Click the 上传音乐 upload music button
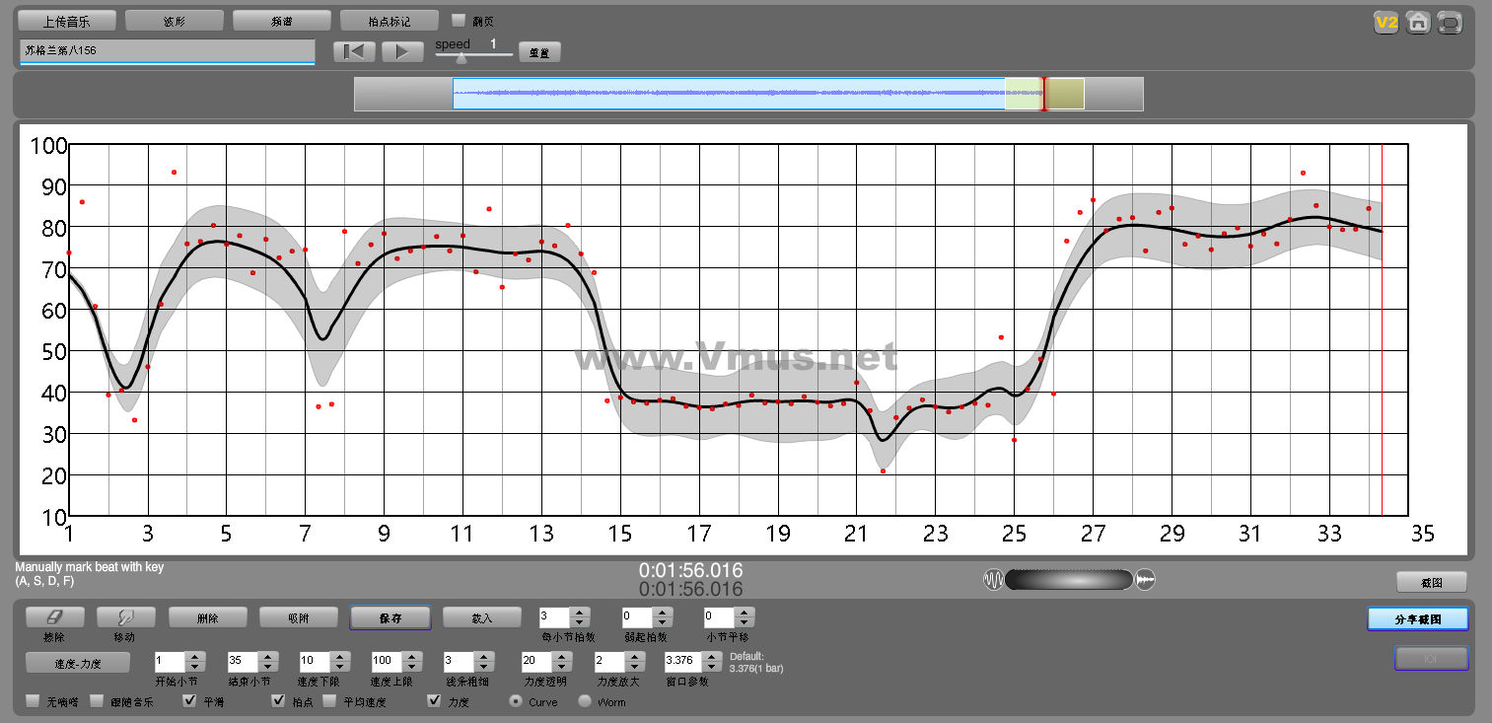 click(x=67, y=21)
